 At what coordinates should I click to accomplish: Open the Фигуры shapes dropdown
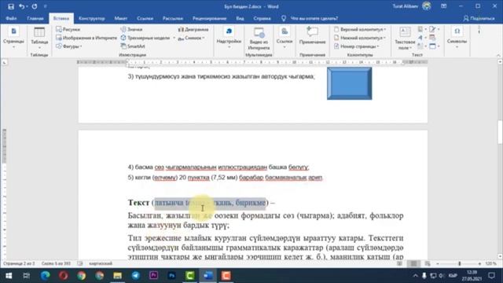tap(69, 46)
